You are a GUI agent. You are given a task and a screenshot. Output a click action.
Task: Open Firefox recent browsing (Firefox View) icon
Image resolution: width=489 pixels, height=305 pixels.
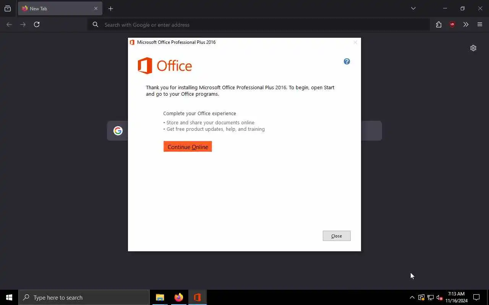(8, 8)
